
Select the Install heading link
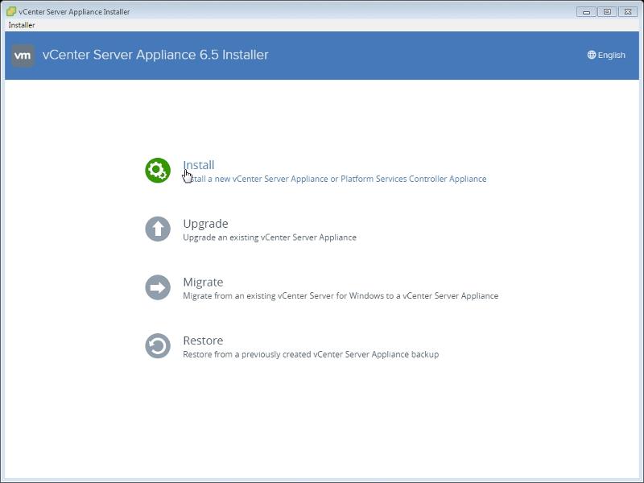(x=198, y=165)
